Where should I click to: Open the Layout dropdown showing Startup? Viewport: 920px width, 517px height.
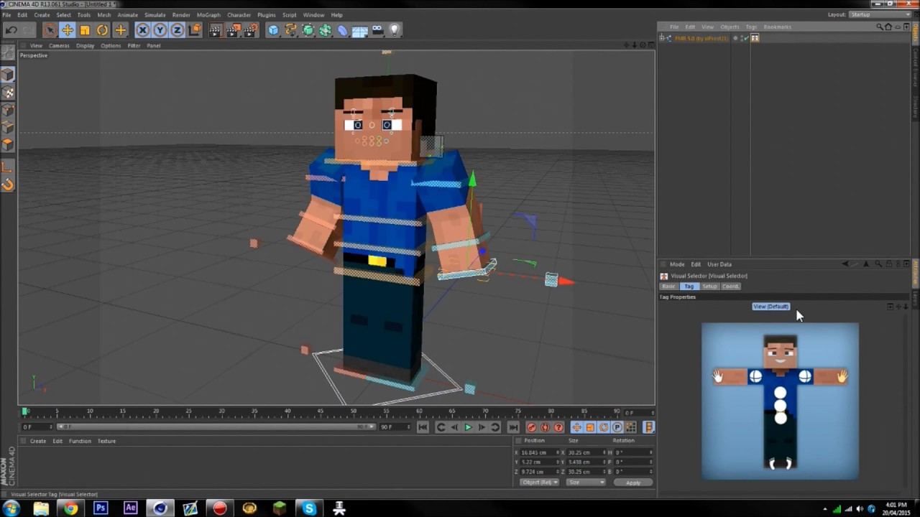881,14
